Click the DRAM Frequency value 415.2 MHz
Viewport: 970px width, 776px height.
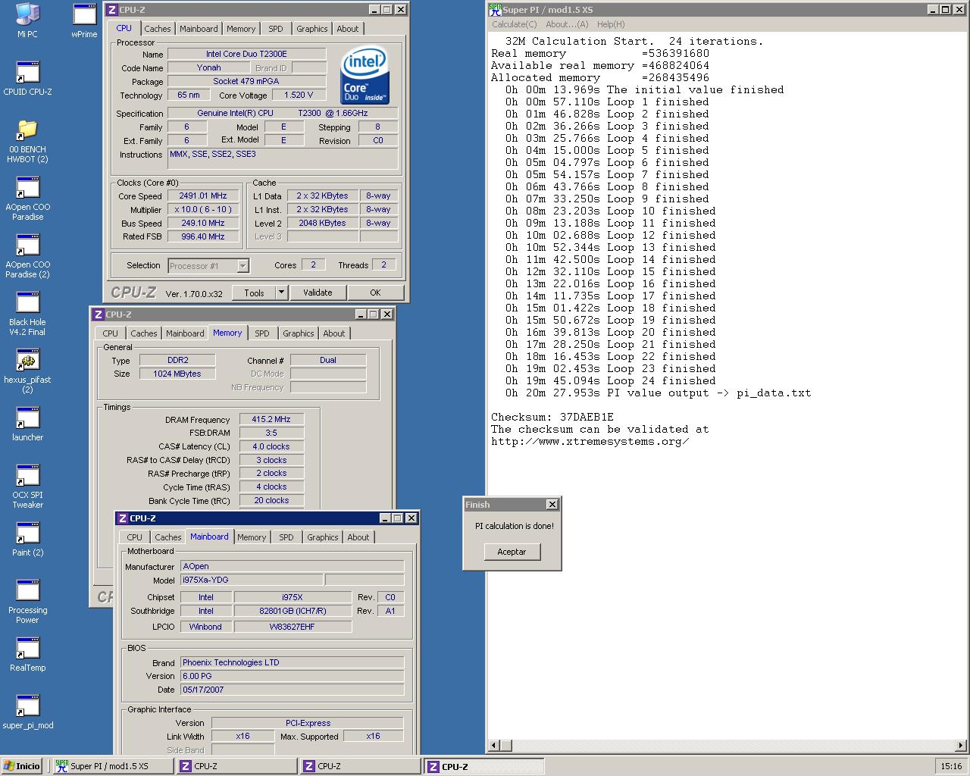click(x=271, y=419)
